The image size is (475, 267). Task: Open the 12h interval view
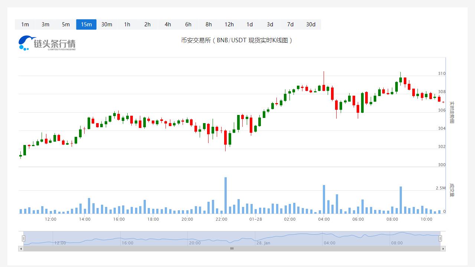(229, 24)
